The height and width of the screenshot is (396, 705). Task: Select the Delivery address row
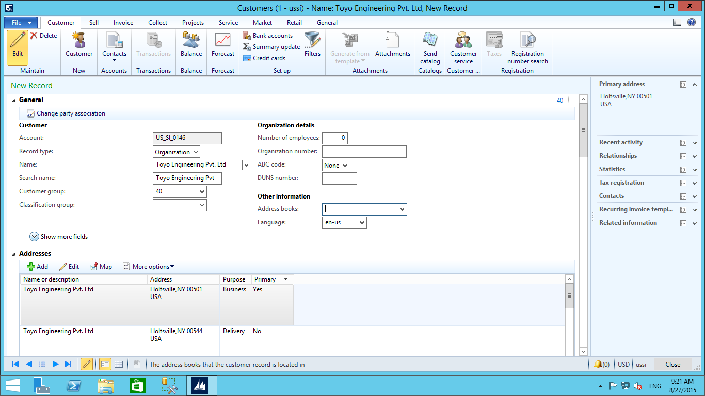point(157,340)
